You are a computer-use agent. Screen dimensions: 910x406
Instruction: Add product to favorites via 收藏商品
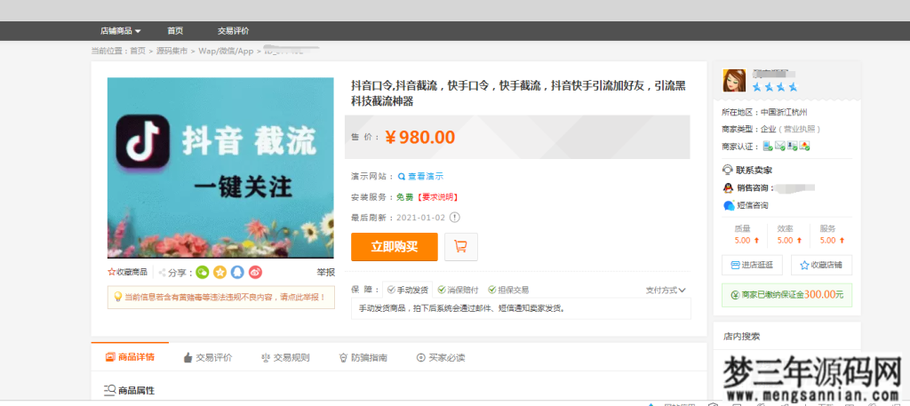click(127, 272)
